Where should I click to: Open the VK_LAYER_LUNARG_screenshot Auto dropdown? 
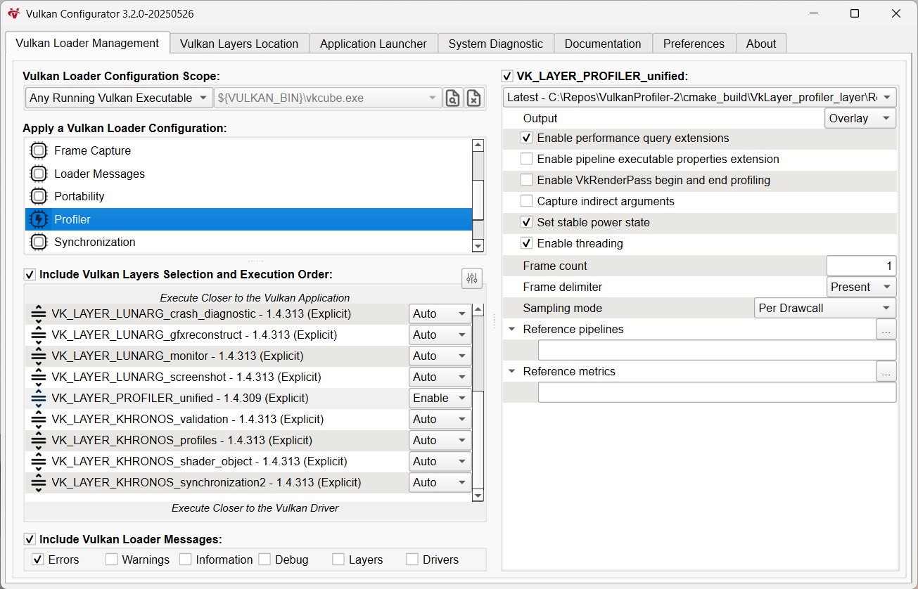440,377
